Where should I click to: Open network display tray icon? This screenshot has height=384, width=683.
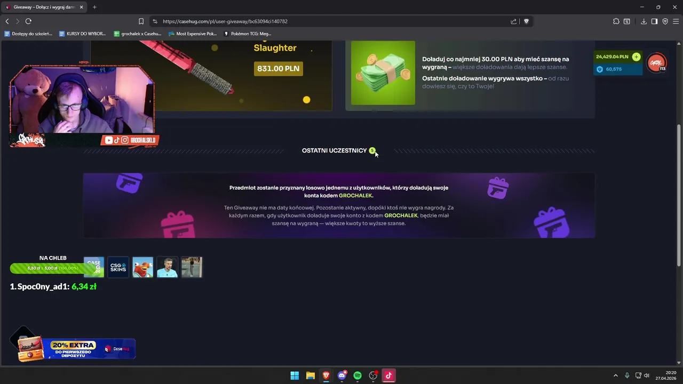[x=638, y=375]
